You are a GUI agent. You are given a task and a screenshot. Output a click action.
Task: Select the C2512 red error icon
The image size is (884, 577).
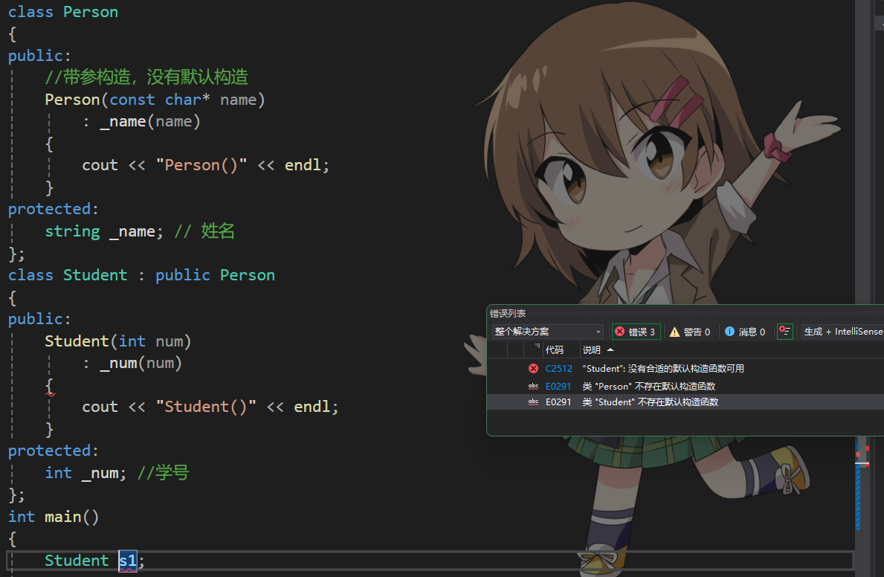tap(533, 368)
